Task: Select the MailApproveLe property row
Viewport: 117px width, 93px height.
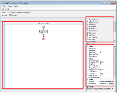Action: [x=101, y=60]
